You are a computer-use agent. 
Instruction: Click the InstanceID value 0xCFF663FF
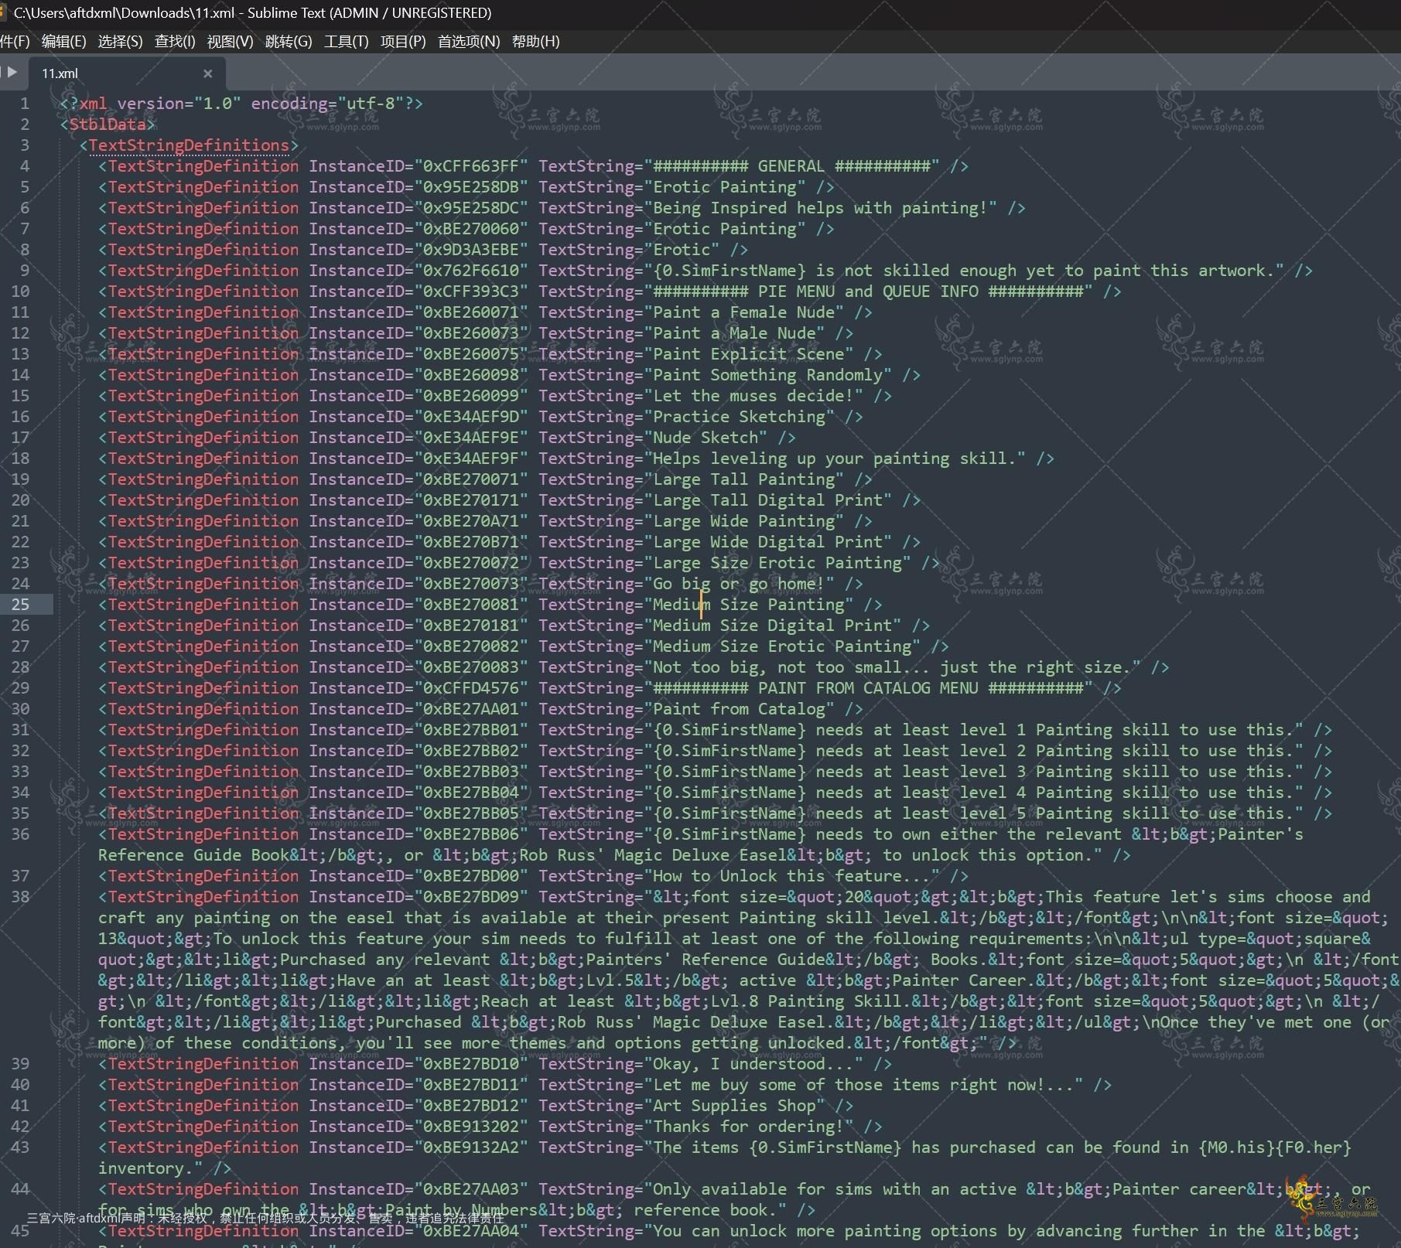tap(471, 166)
